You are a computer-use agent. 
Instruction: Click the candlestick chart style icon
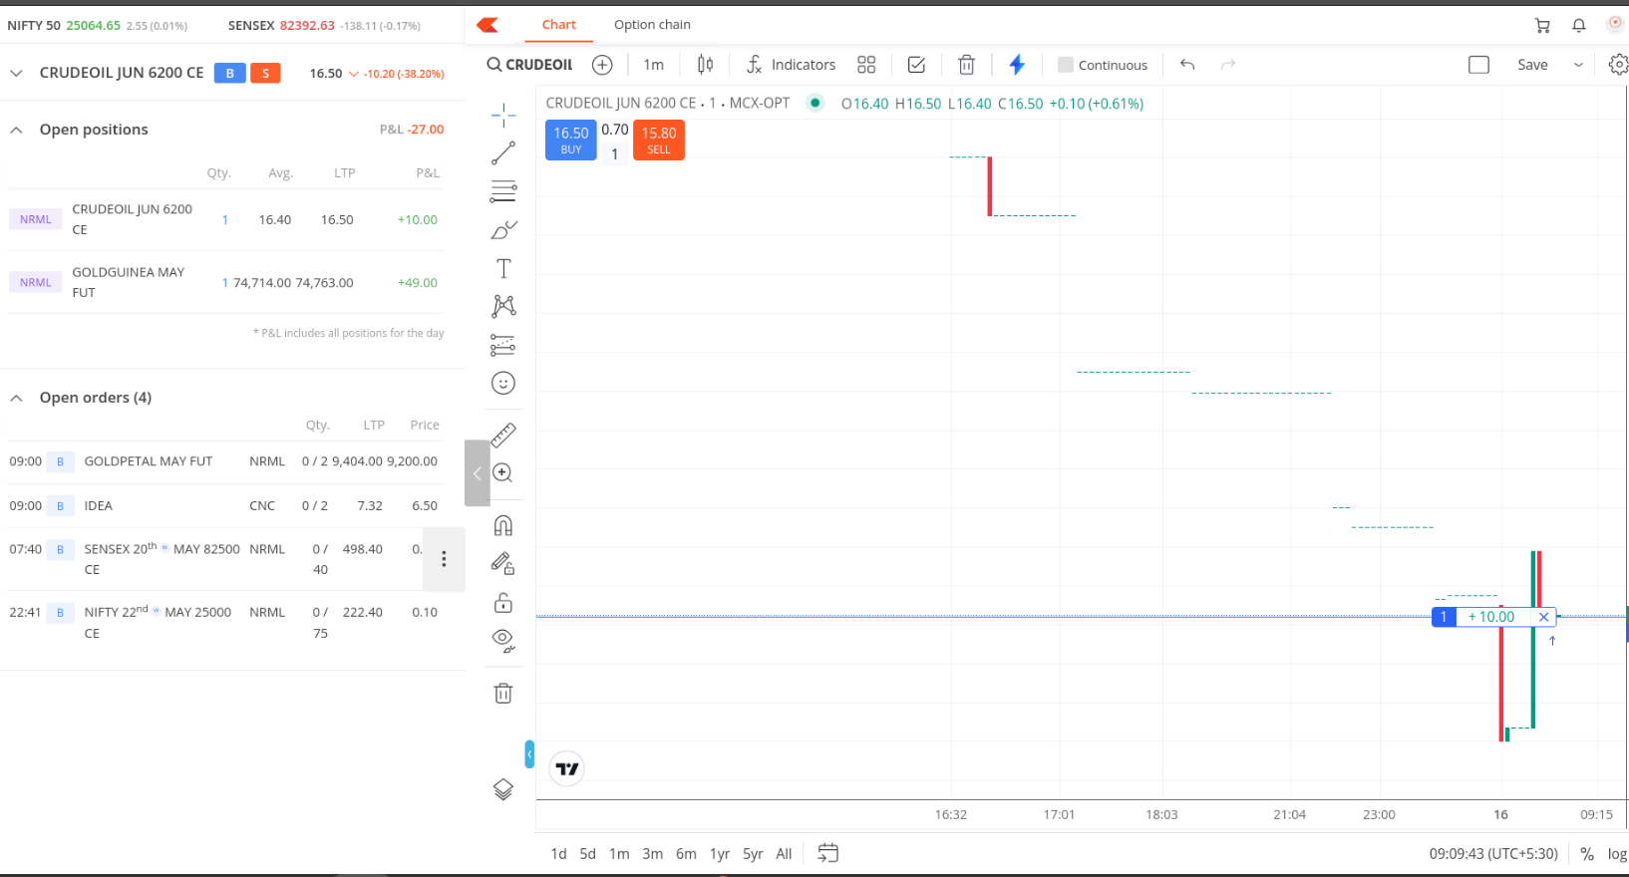coord(705,65)
